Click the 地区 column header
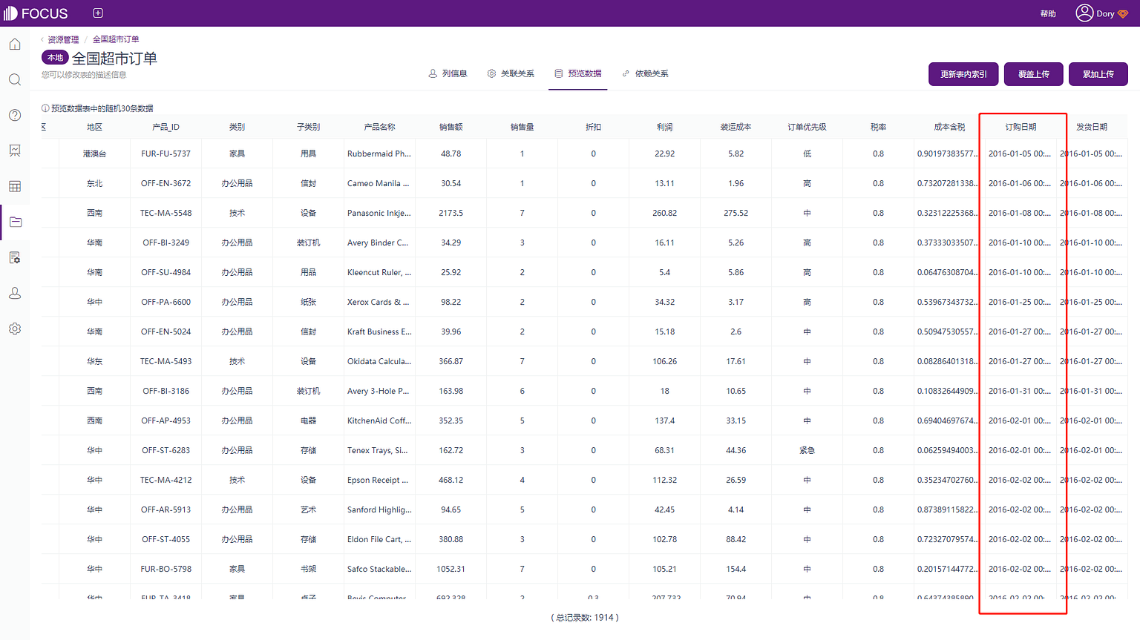1140x640 pixels. pos(94,127)
